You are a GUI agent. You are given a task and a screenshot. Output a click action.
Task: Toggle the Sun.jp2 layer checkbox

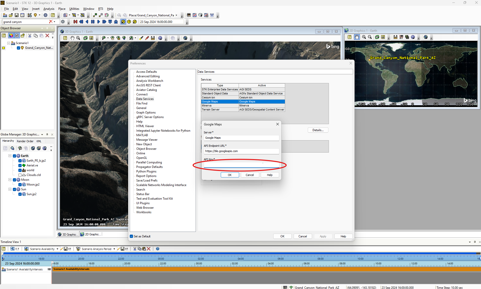tap(20, 194)
